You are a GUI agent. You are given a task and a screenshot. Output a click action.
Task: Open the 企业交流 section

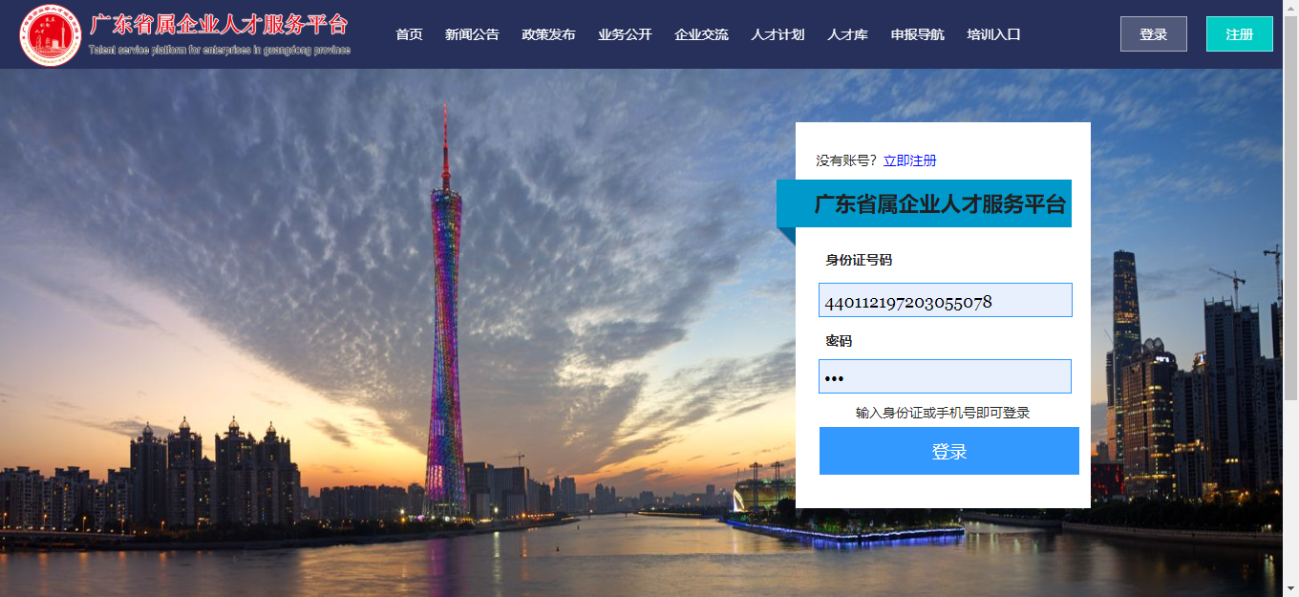701,34
